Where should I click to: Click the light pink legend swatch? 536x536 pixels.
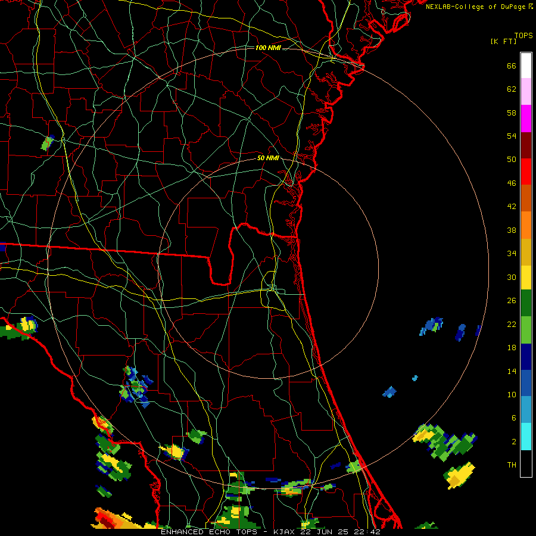click(526, 91)
